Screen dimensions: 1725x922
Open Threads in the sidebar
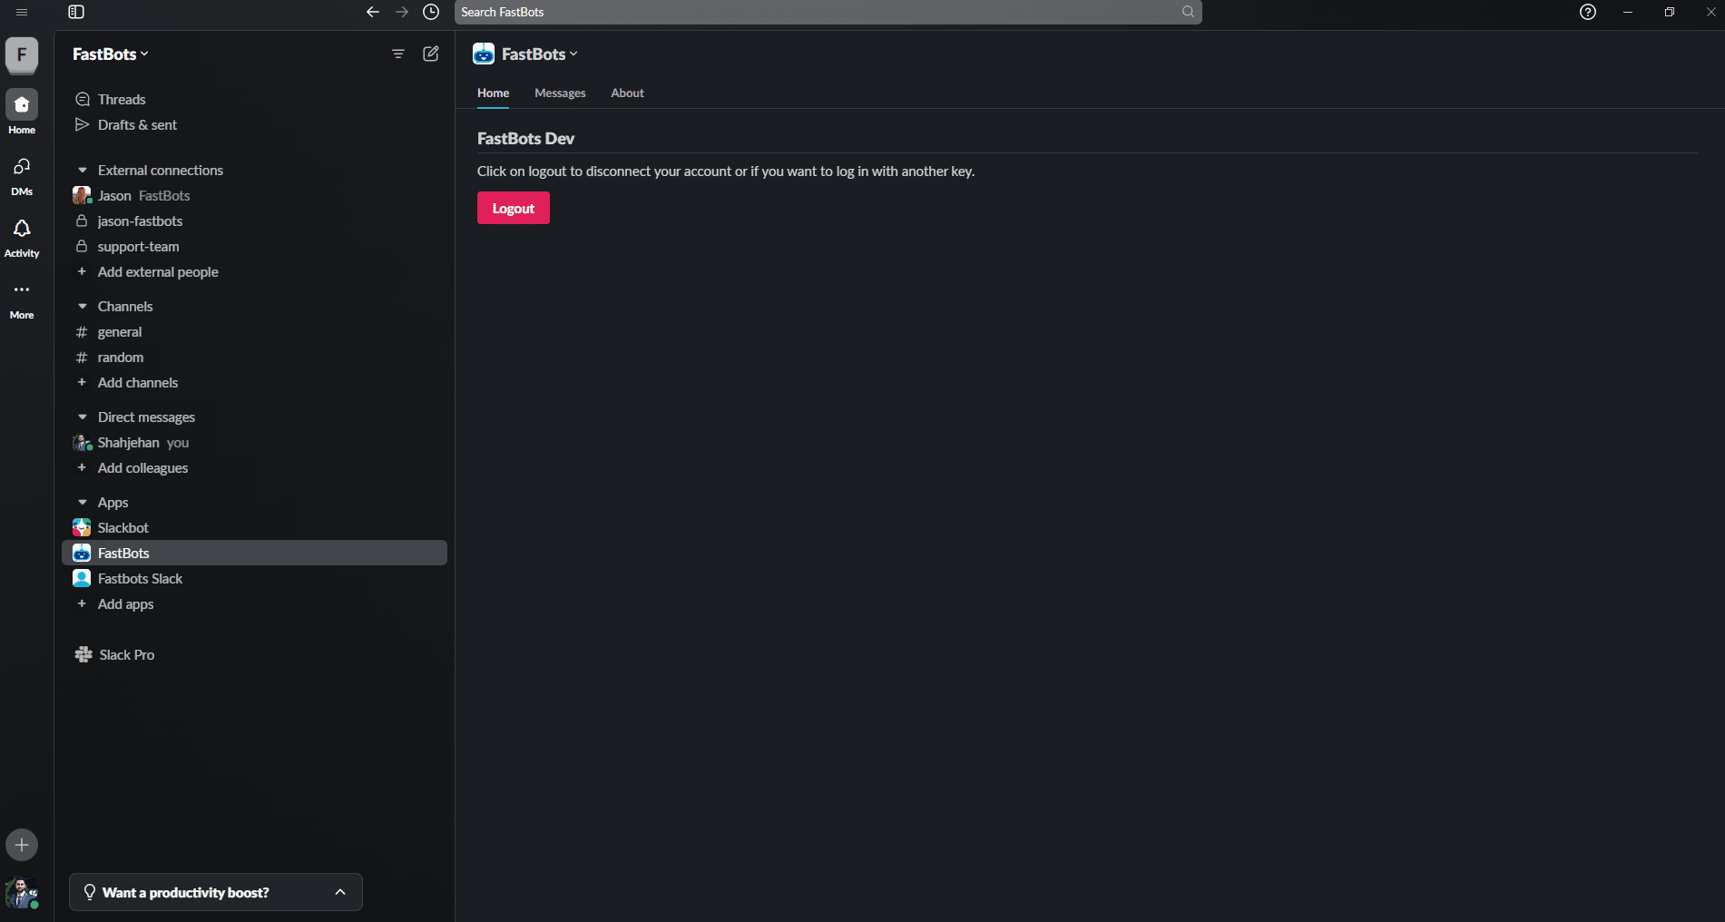click(x=254, y=99)
